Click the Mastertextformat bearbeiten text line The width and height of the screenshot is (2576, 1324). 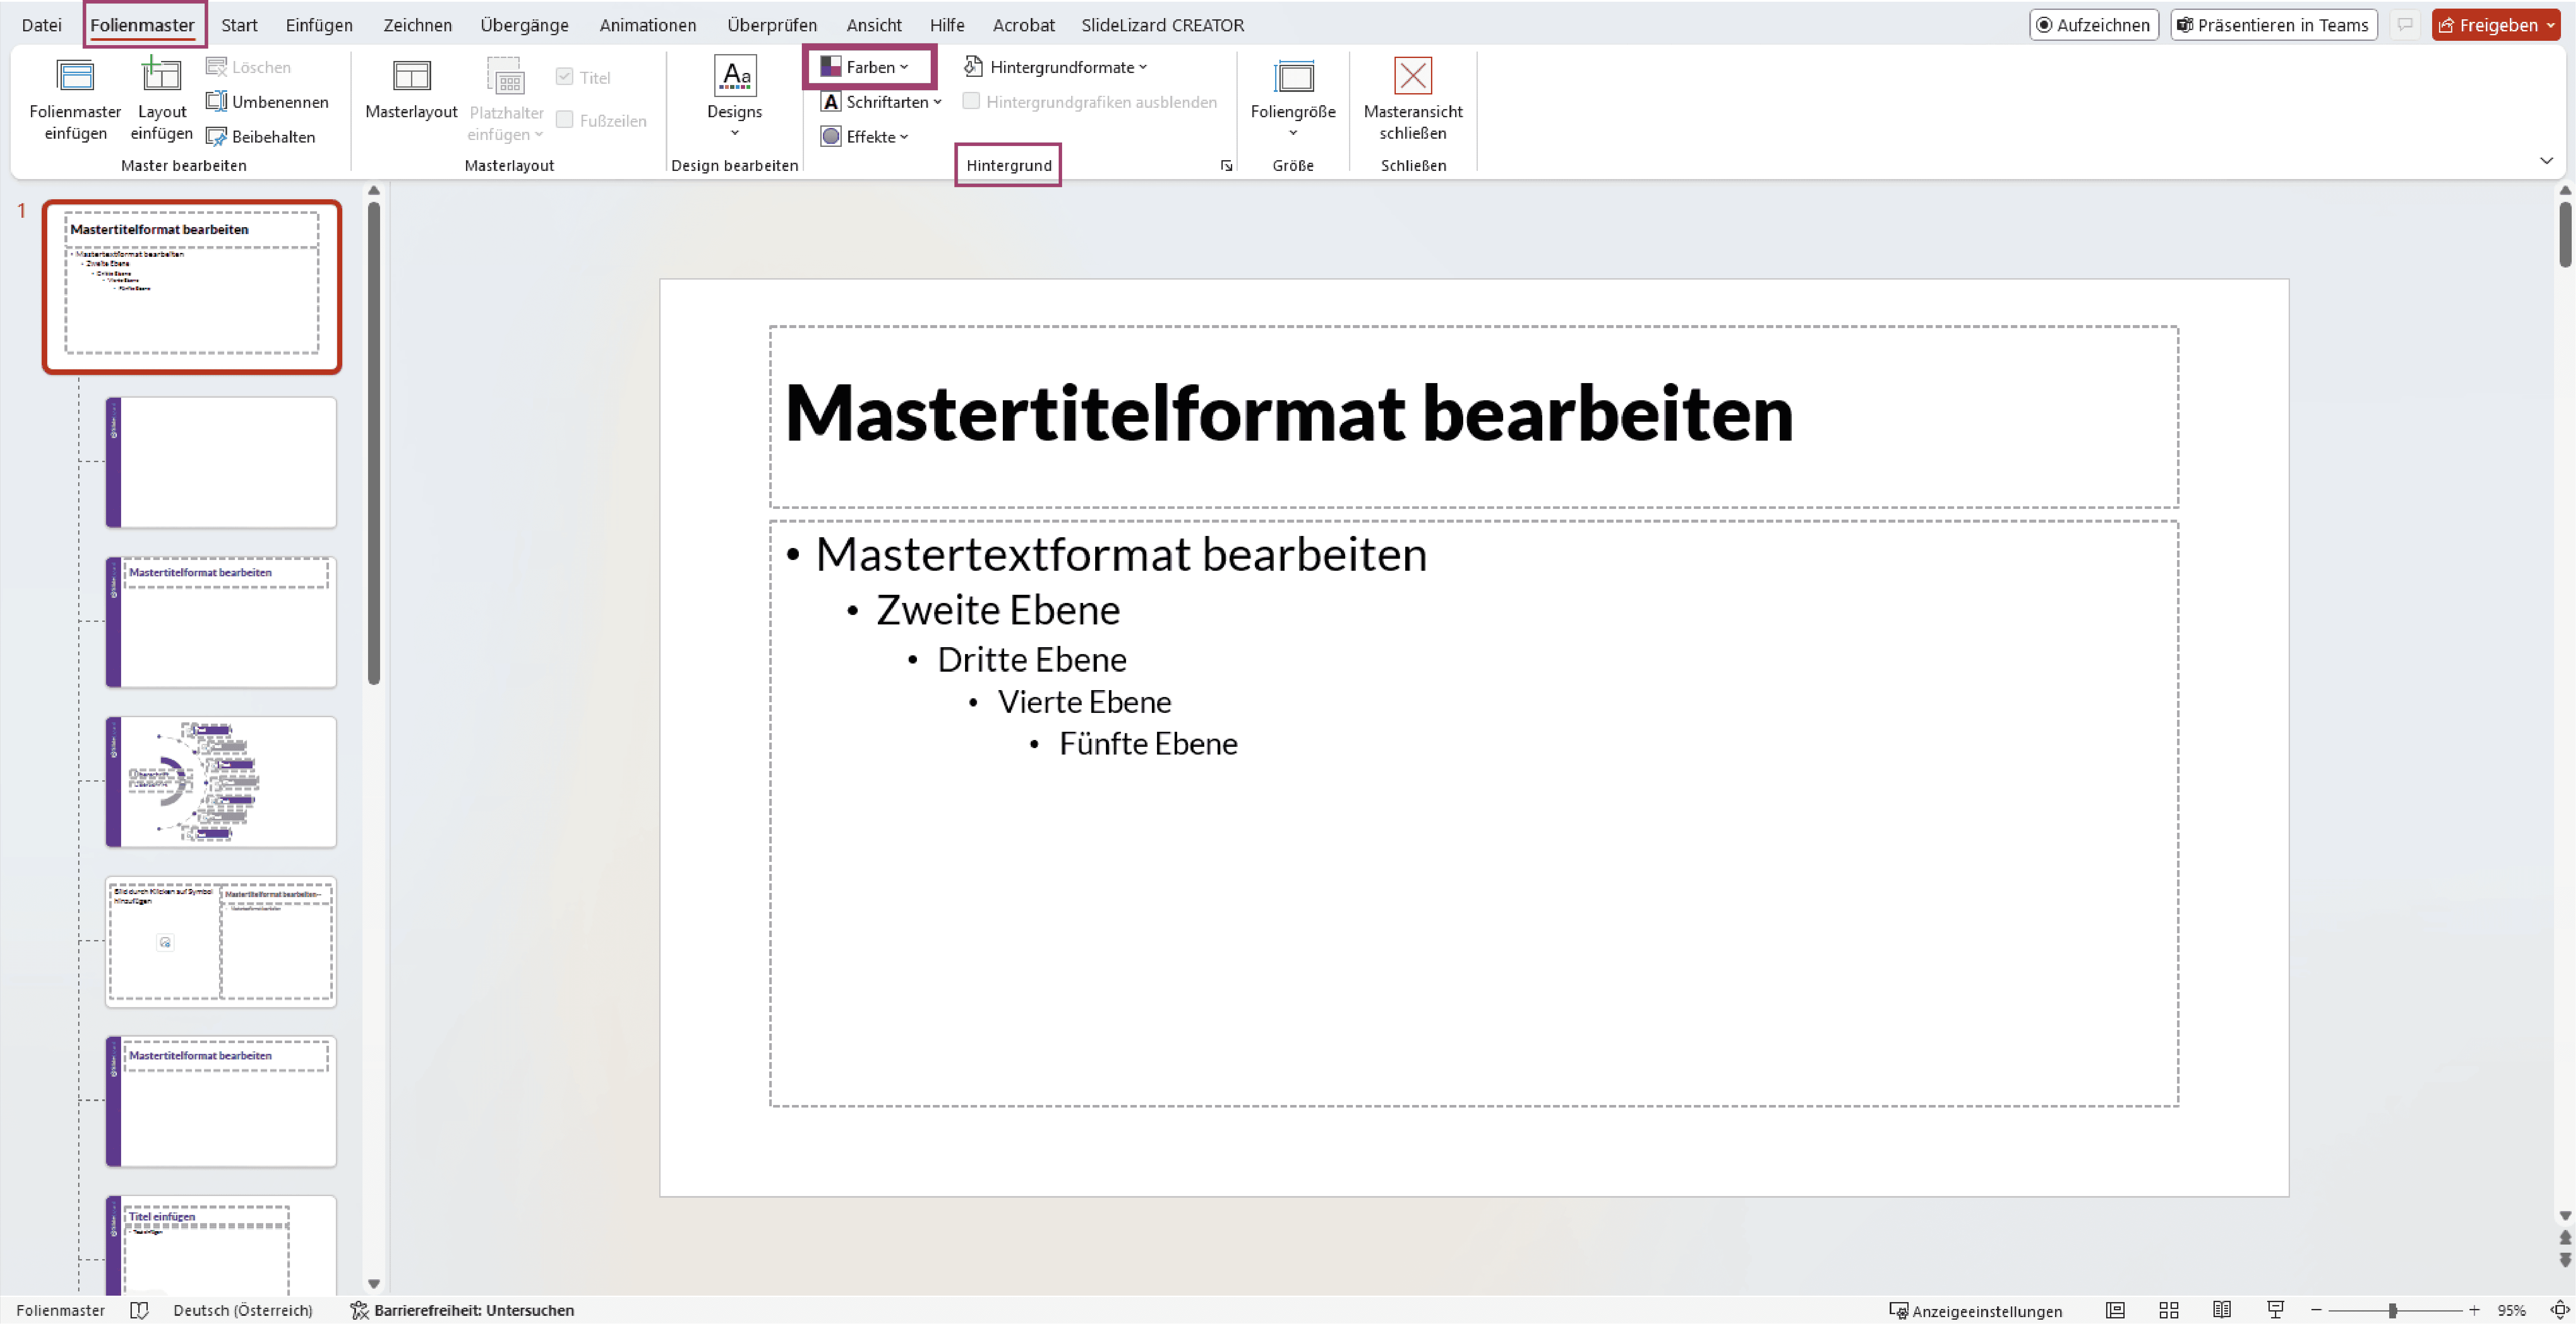tap(1121, 554)
